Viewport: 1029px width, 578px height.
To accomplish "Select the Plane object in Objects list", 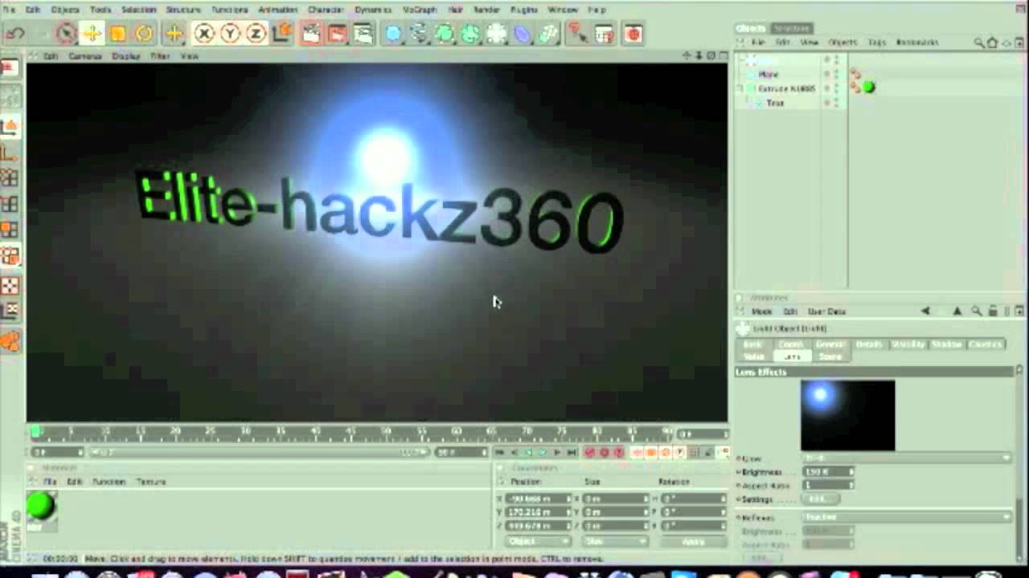I will point(769,74).
